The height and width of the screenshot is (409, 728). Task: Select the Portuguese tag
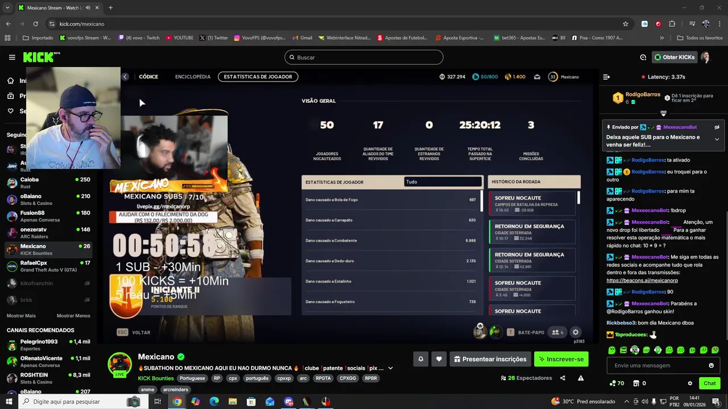pyautogui.click(x=192, y=378)
